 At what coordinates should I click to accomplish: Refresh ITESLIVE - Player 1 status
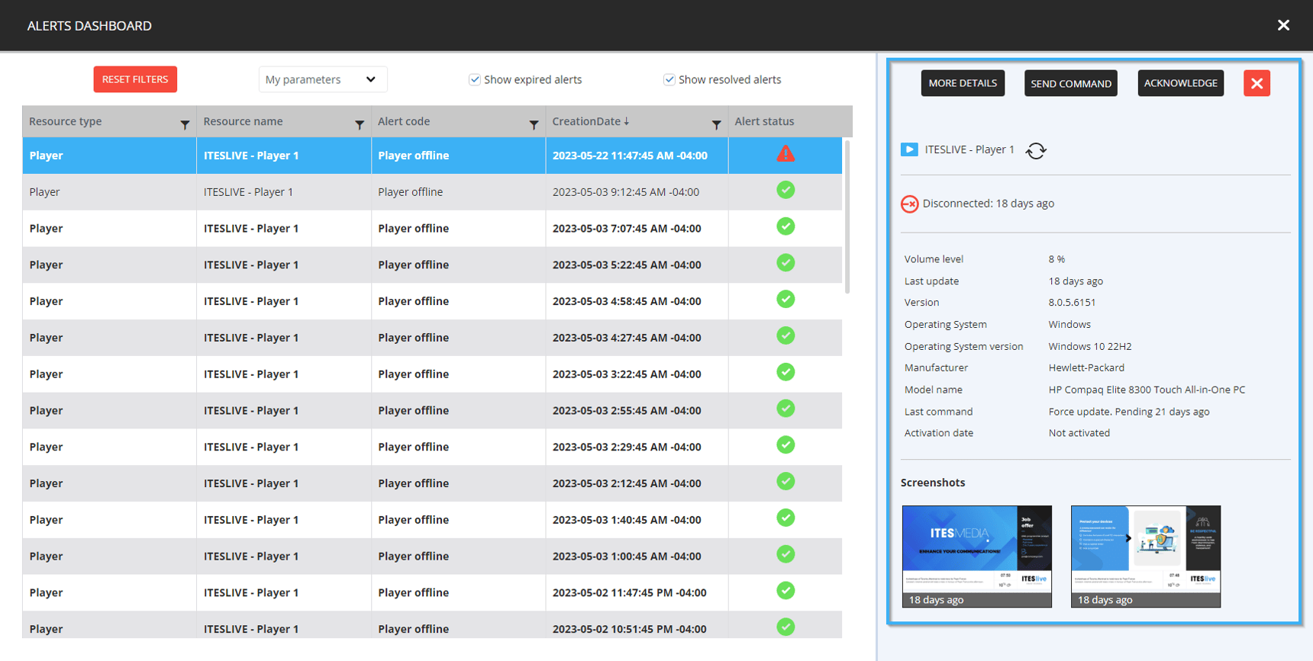1036,151
